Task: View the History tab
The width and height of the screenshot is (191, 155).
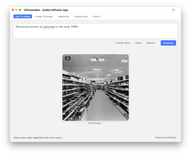Action: [x=96, y=16]
